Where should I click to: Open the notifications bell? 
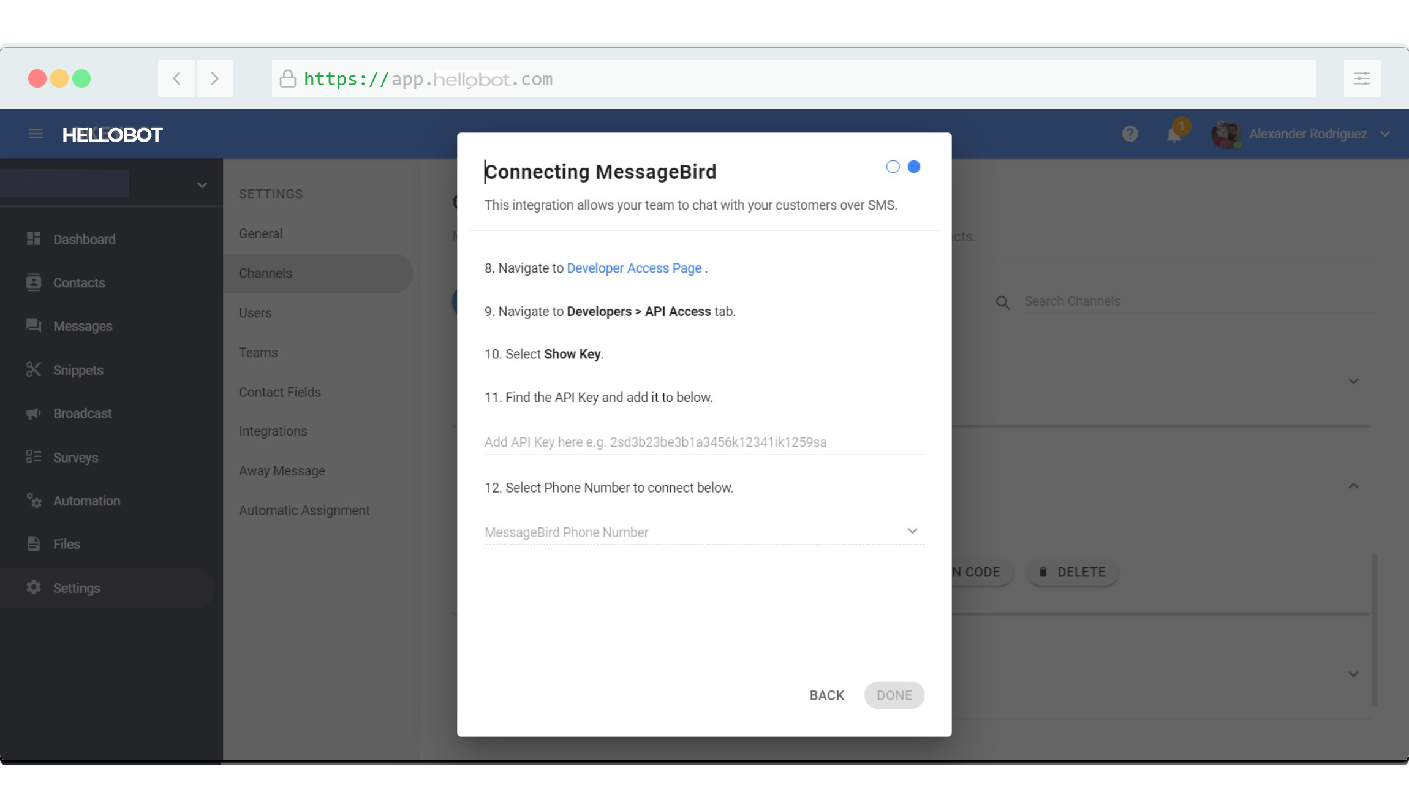click(1174, 134)
